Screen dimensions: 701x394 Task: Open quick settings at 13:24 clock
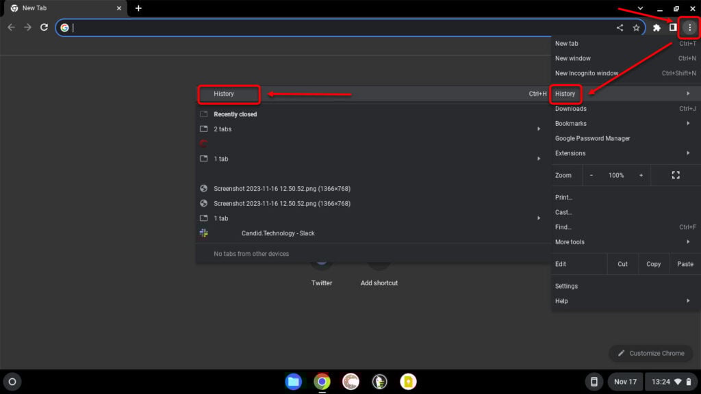[672, 382]
